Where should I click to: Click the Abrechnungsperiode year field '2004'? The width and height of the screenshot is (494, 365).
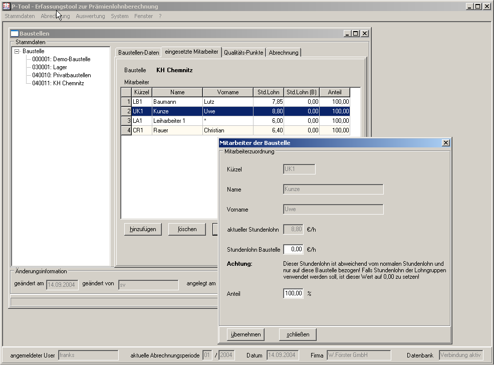[x=226, y=355]
